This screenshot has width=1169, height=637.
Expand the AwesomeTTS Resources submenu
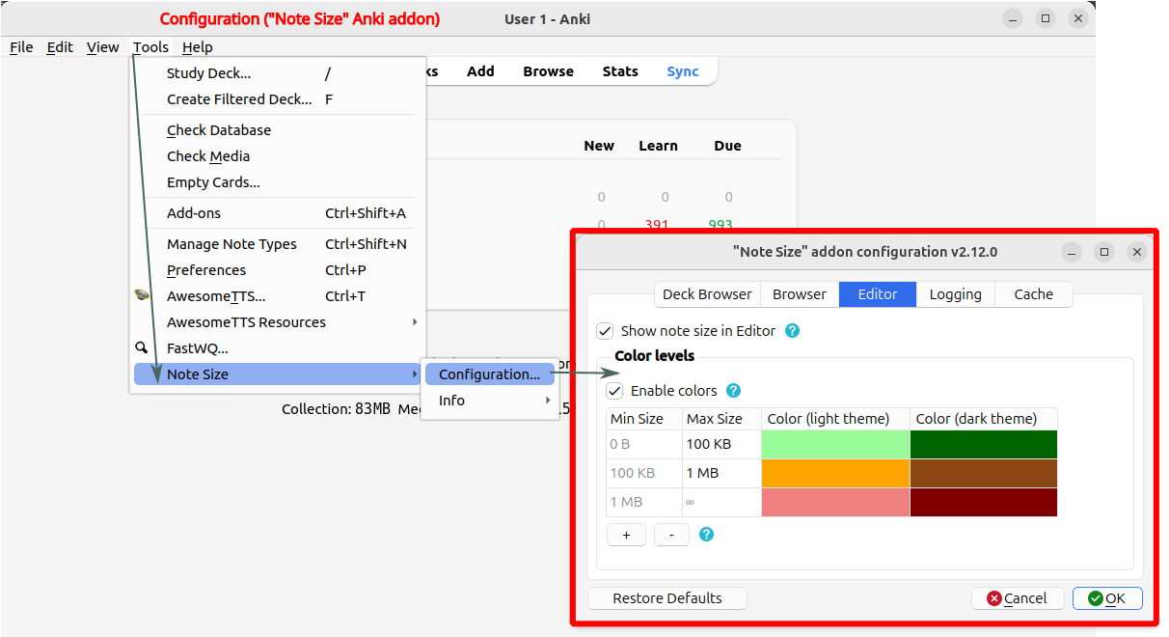[415, 322]
